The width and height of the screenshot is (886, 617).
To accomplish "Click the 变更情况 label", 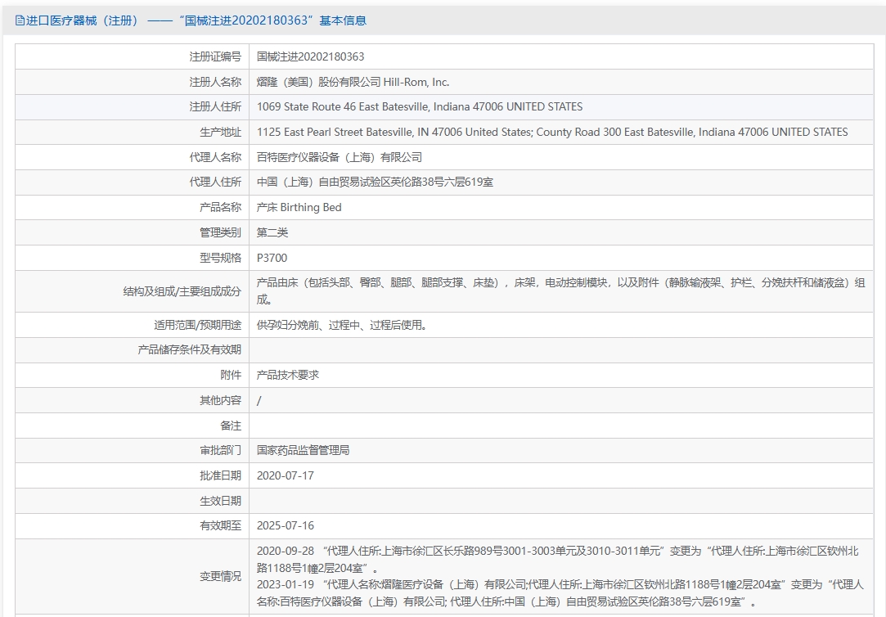I will 220,576.
